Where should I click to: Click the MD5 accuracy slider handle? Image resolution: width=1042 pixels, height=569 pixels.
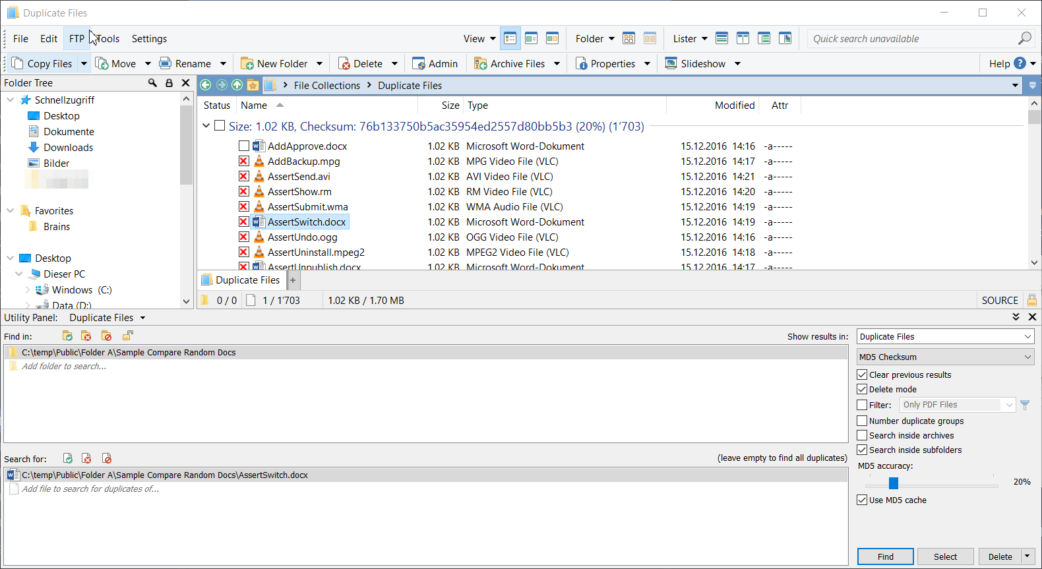[893, 483]
